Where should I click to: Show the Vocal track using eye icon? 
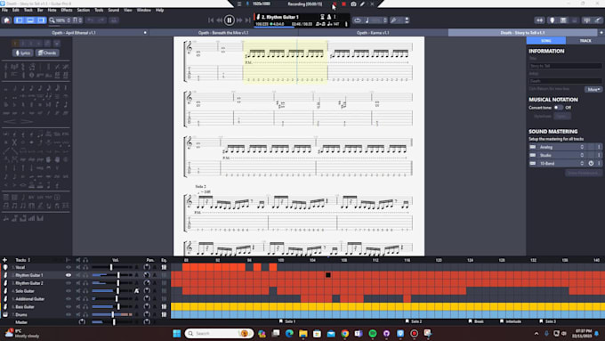(69, 267)
